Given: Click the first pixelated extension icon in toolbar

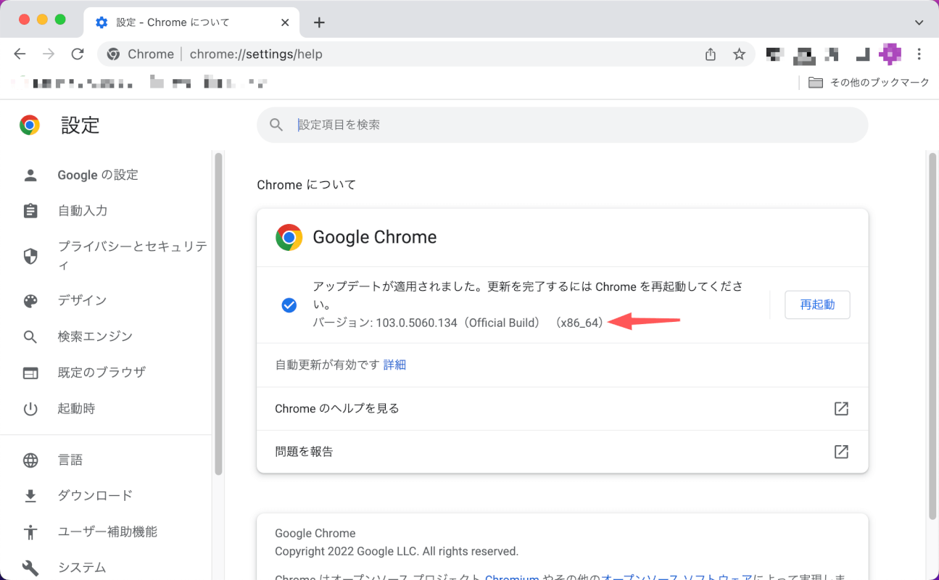Looking at the screenshot, I should (774, 54).
